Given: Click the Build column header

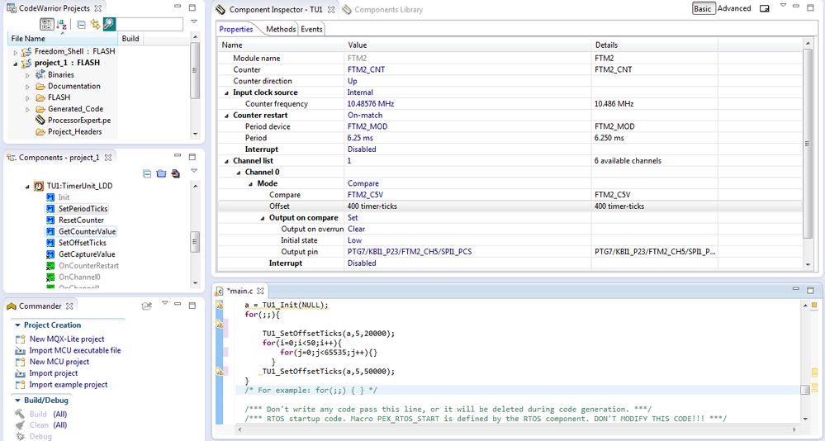Looking at the screenshot, I should click(x=130, y=39).
